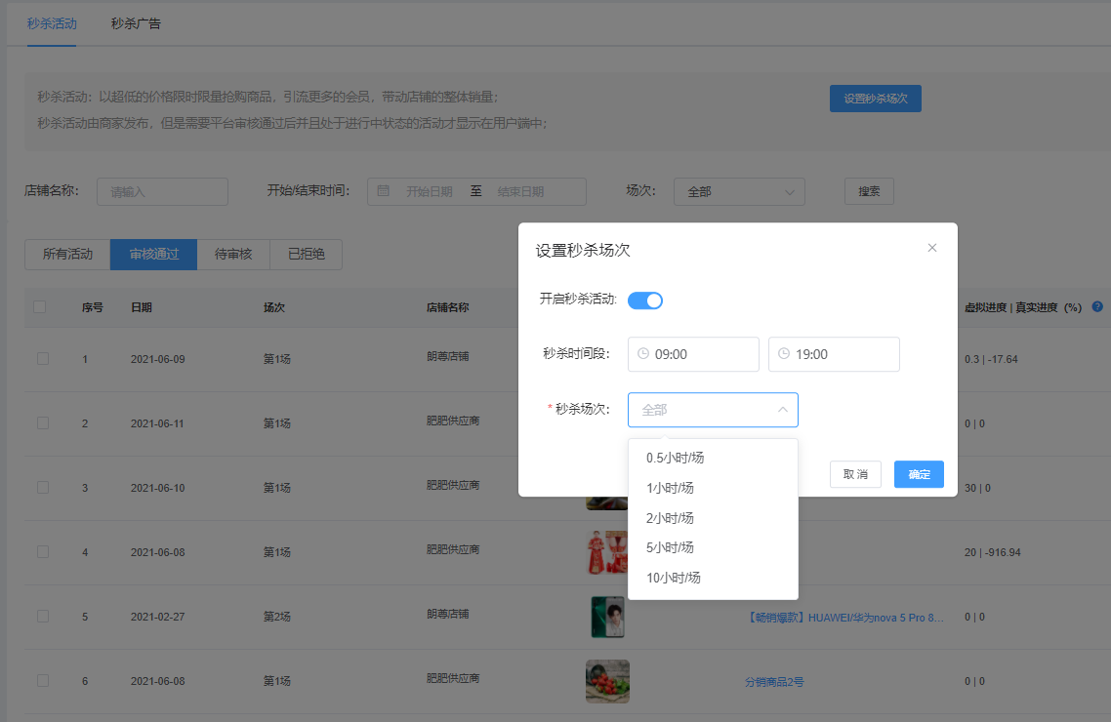Click the 取消 button
Viewport: 1111px width, 722px height.
[855, 474]
